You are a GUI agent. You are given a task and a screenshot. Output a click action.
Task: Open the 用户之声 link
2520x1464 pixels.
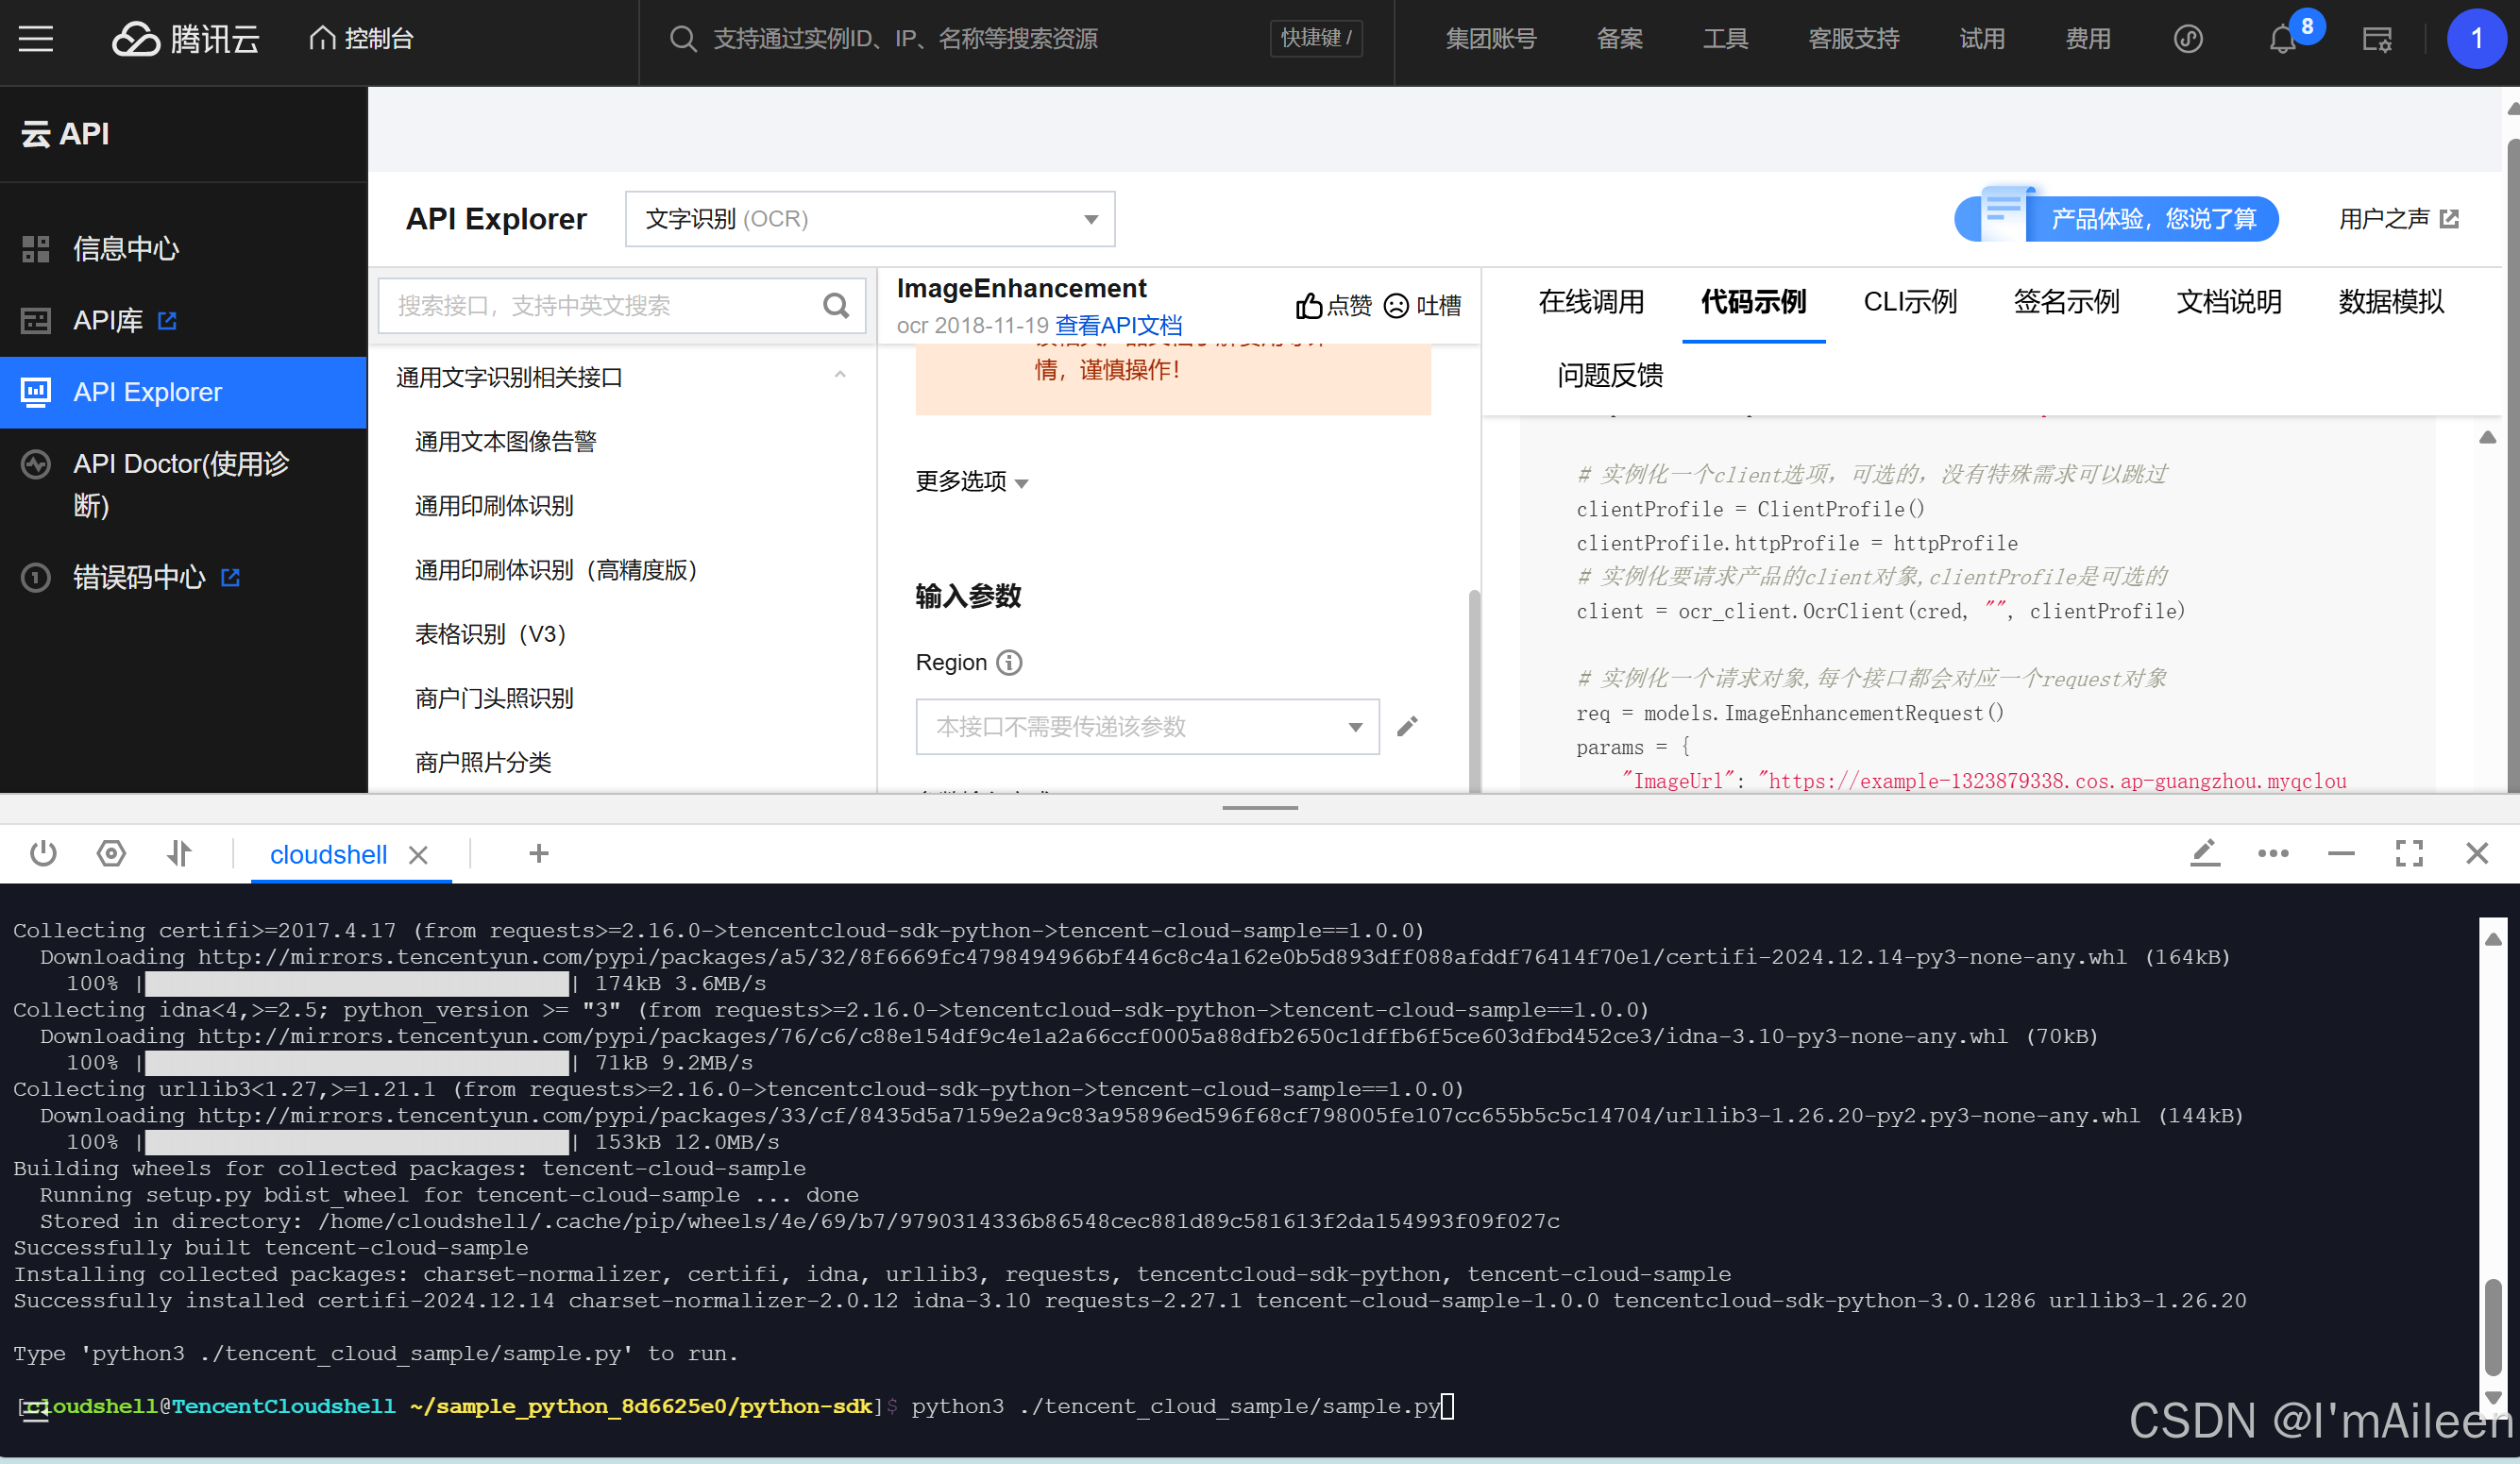2397,219
